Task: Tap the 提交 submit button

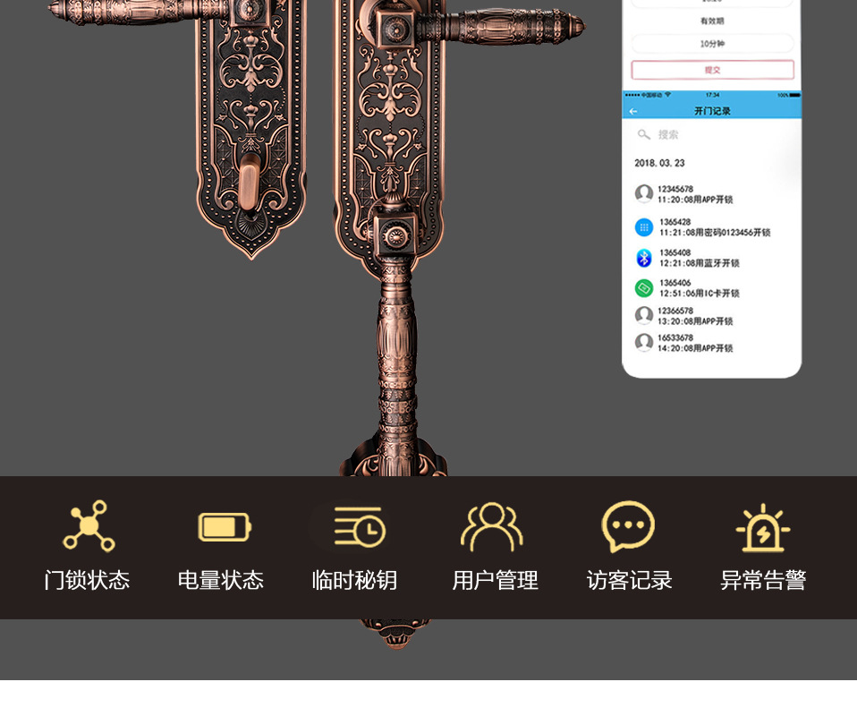Action: pyautogui.click(x=712, y=70)
